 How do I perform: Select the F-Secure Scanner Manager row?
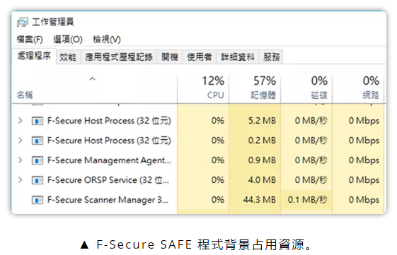[x=198, y=200]
